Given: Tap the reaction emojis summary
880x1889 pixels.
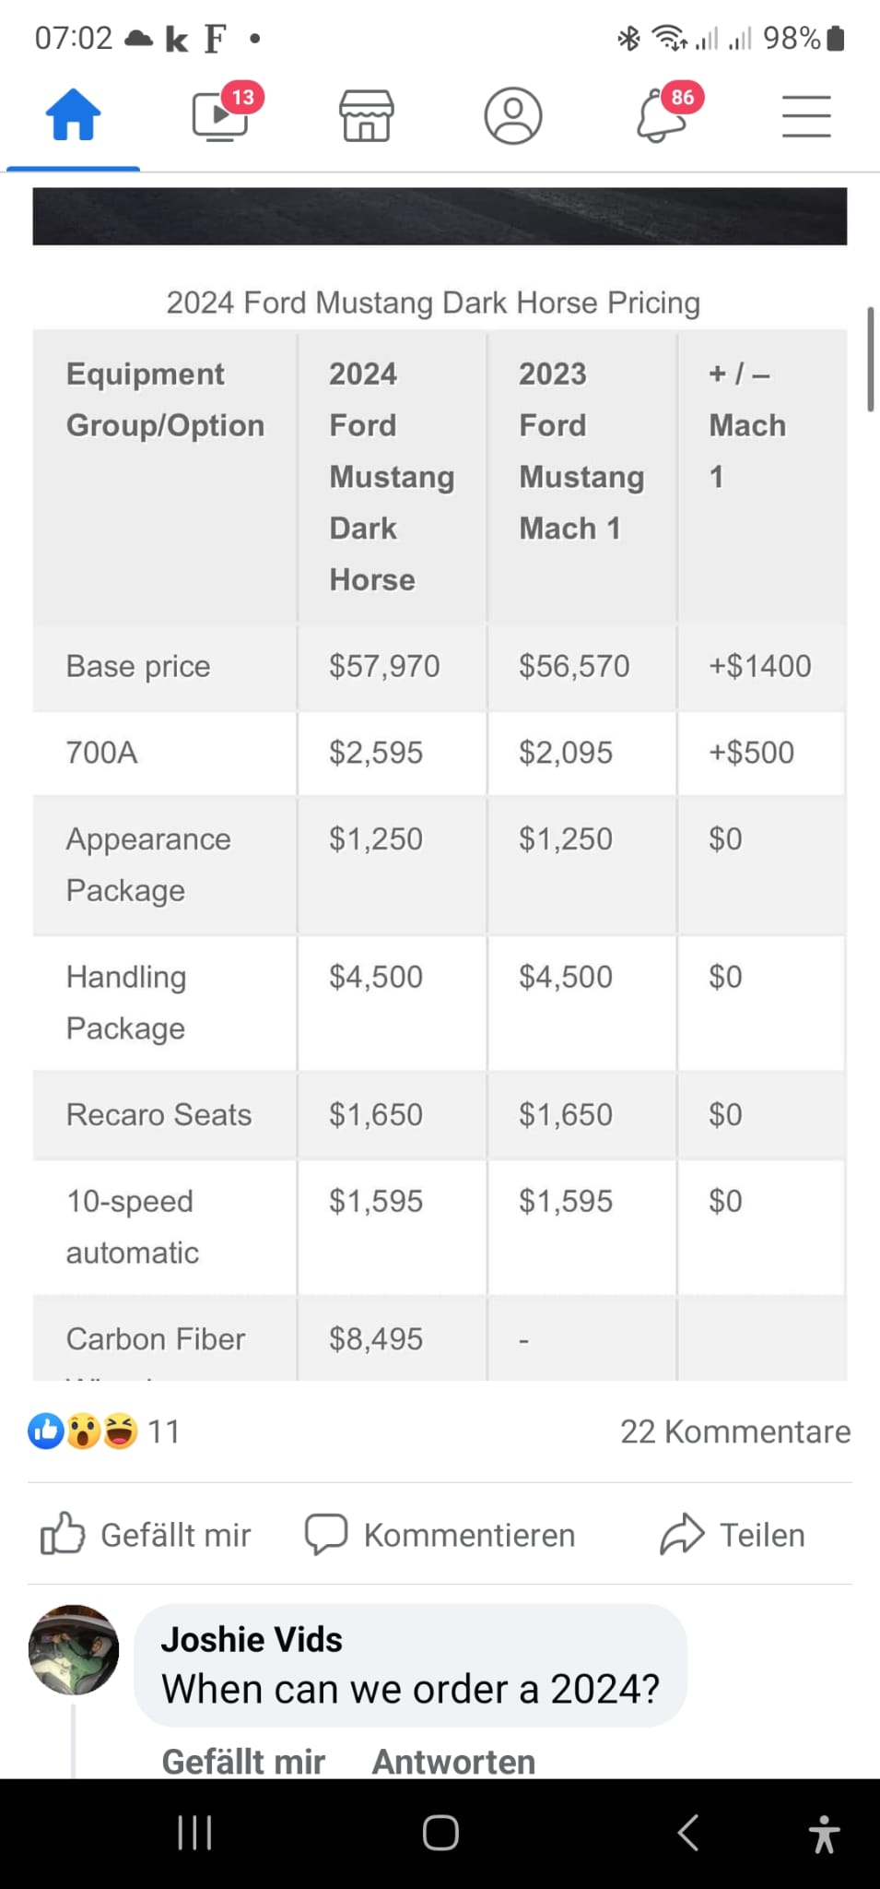Looking at the screenshot, I should (103, 1431).
